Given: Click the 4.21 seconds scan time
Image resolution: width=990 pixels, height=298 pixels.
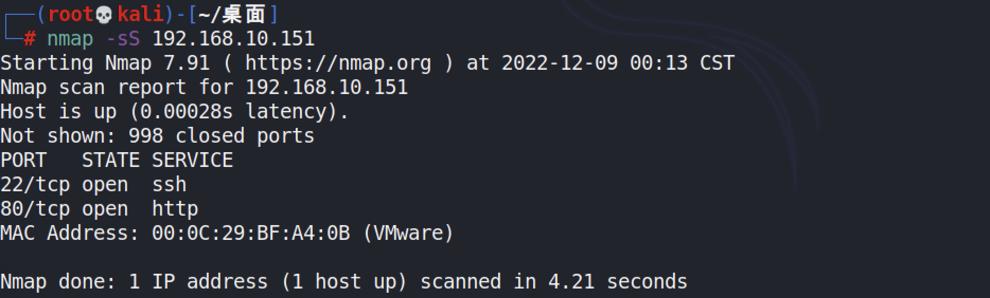Looking at the screenshot, I should coord(617,282).
